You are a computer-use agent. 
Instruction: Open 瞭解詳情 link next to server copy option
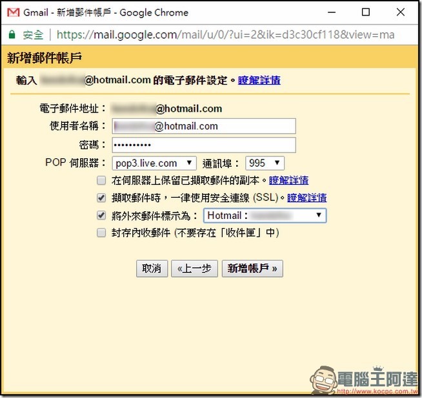tap(288, 181)
